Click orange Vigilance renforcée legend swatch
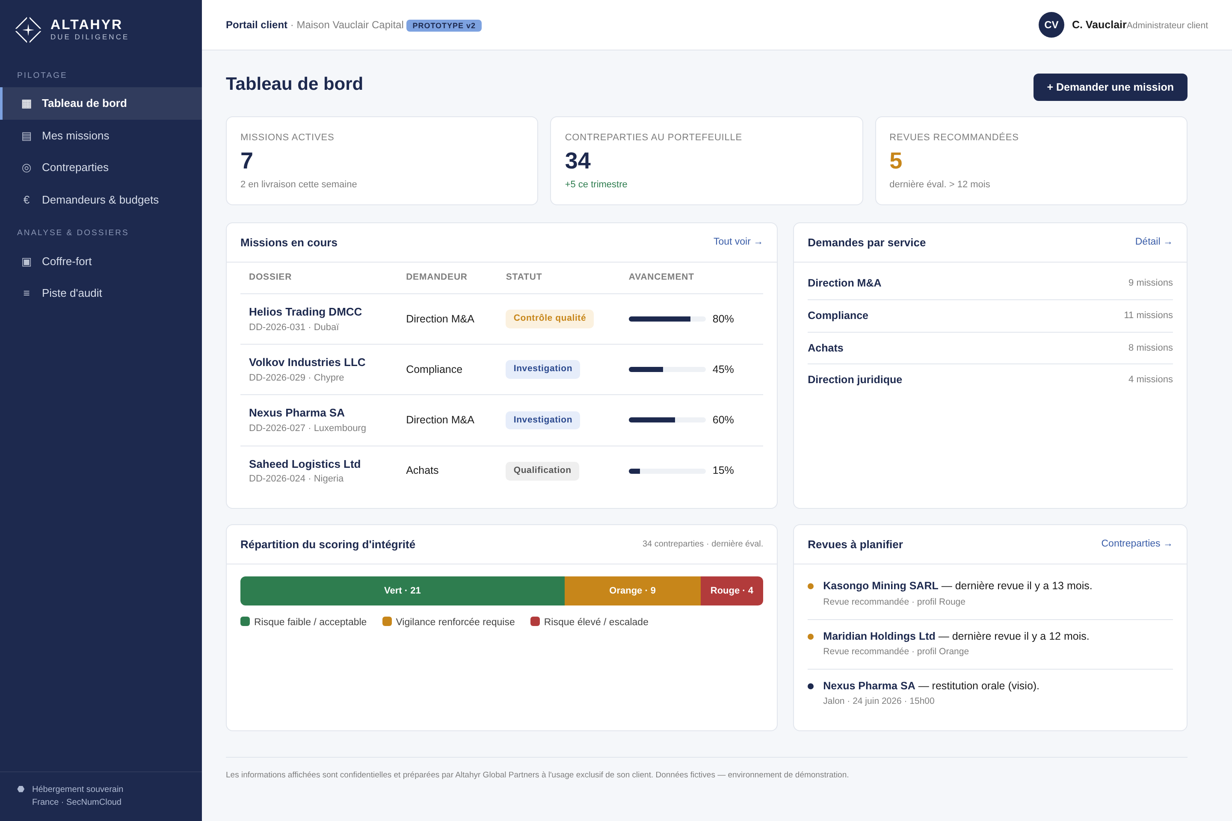This screenshot has height=821, width=1232. [387, 621]
